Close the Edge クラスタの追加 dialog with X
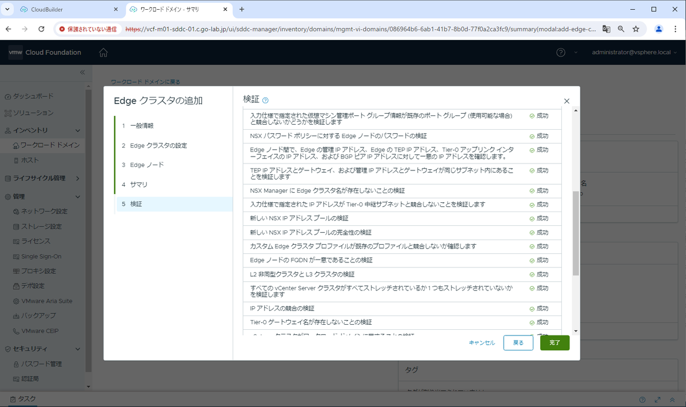 click(567, 101)
